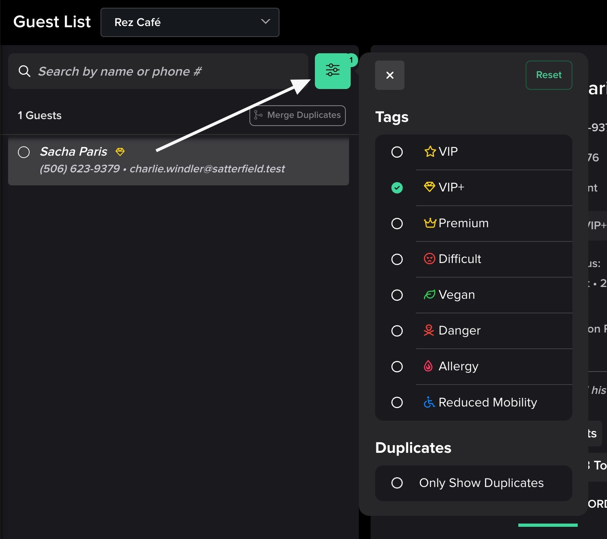
Task: Click the Reduced Mobility wheelchair icon
Action: coord(429,402)
